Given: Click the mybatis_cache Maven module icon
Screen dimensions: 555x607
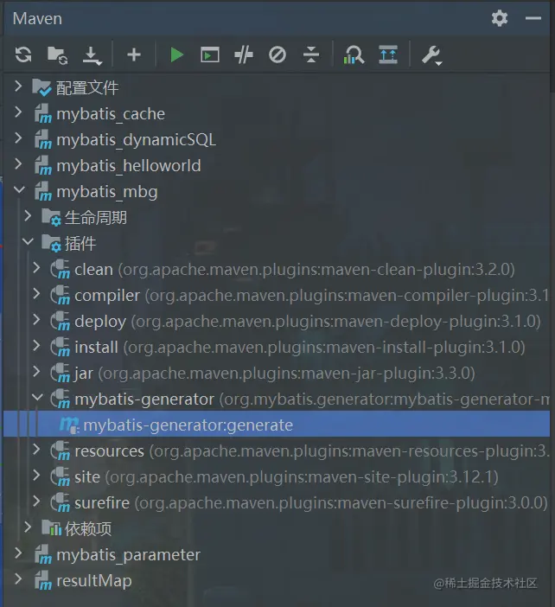Looking at the screenshot, I should click(x=43, y=114).
